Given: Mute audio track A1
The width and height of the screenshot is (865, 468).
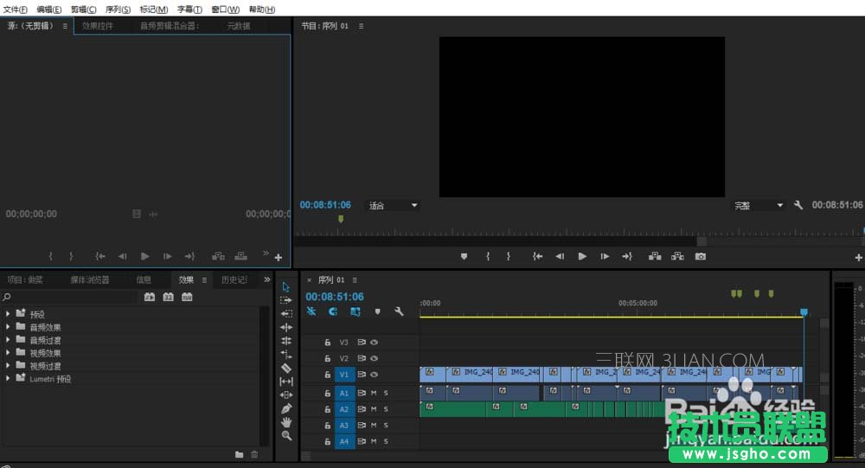Looking at the screenshot, I should click(x=374, y=393).
